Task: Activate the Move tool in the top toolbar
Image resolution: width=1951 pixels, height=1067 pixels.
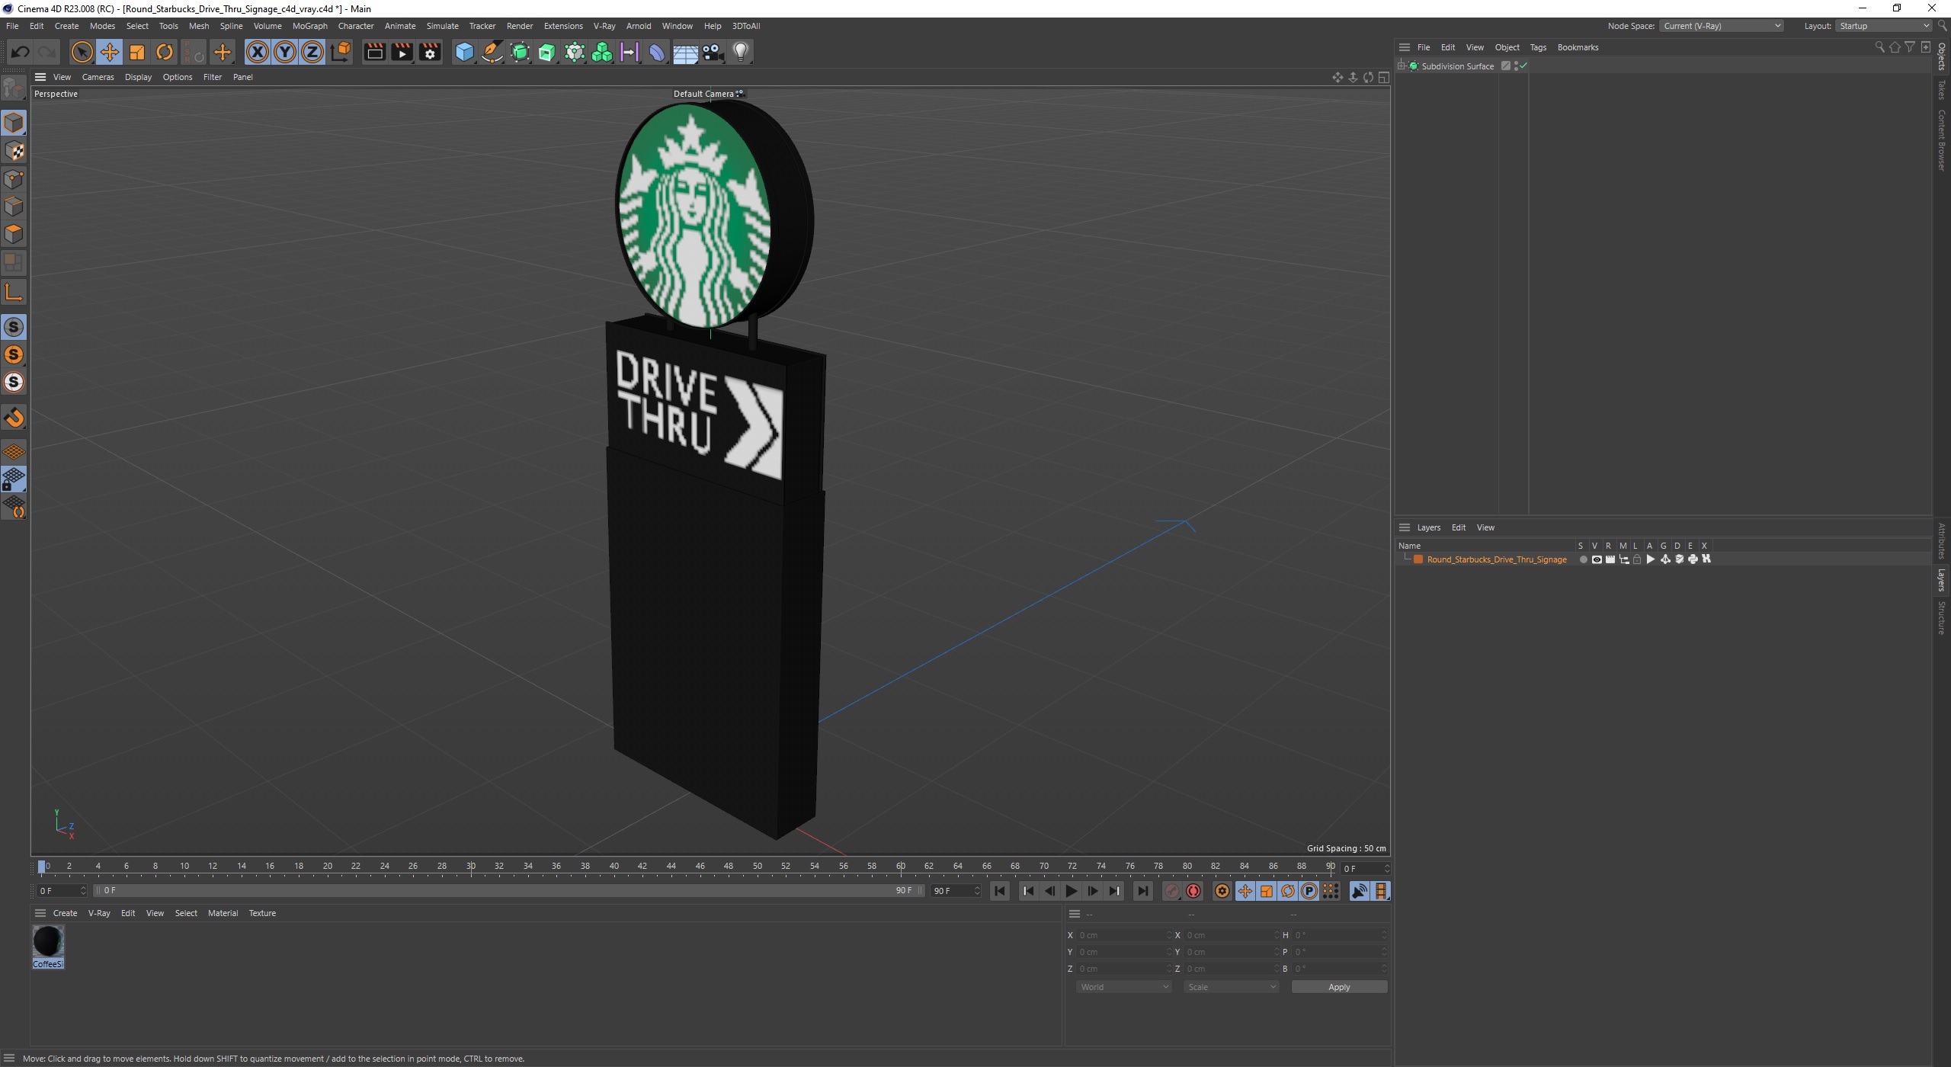Action: click(109, 52)
